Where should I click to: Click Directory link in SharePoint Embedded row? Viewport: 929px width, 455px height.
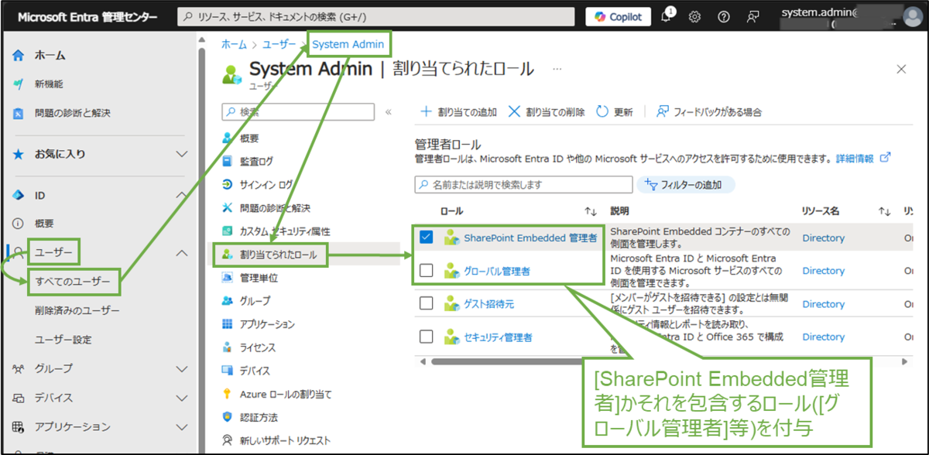coord(823,238)
